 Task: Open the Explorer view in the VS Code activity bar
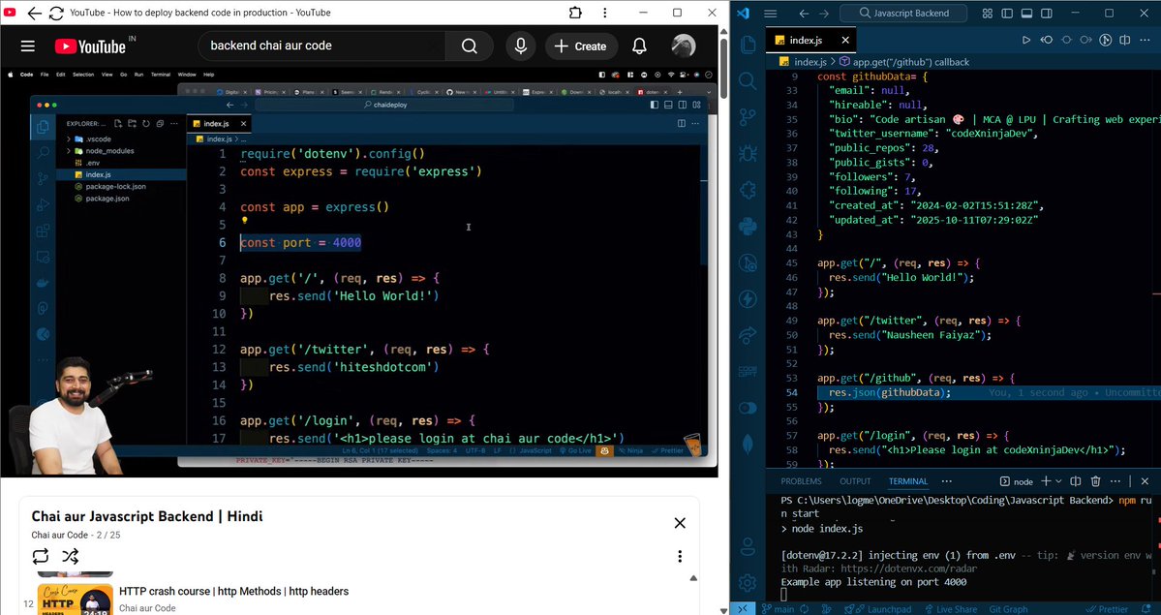pos(748,45)
